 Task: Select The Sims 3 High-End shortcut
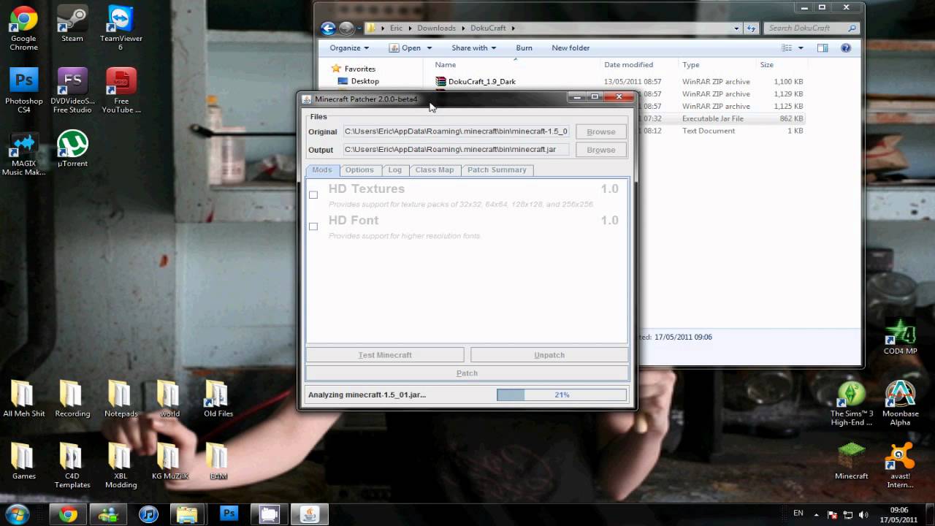click(852, 403)
